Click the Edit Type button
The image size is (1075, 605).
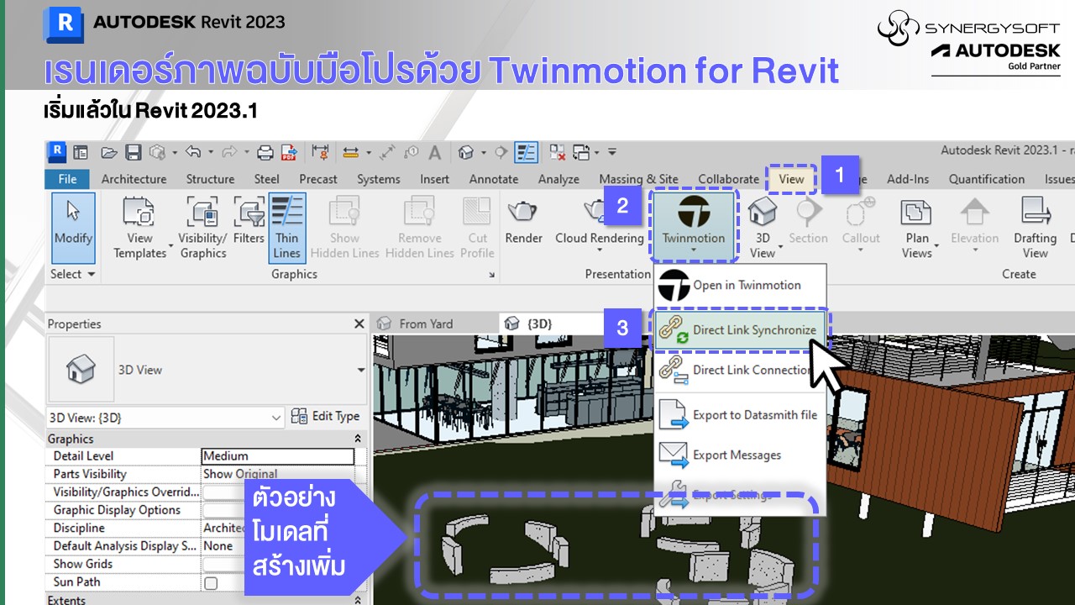[325, 417]
